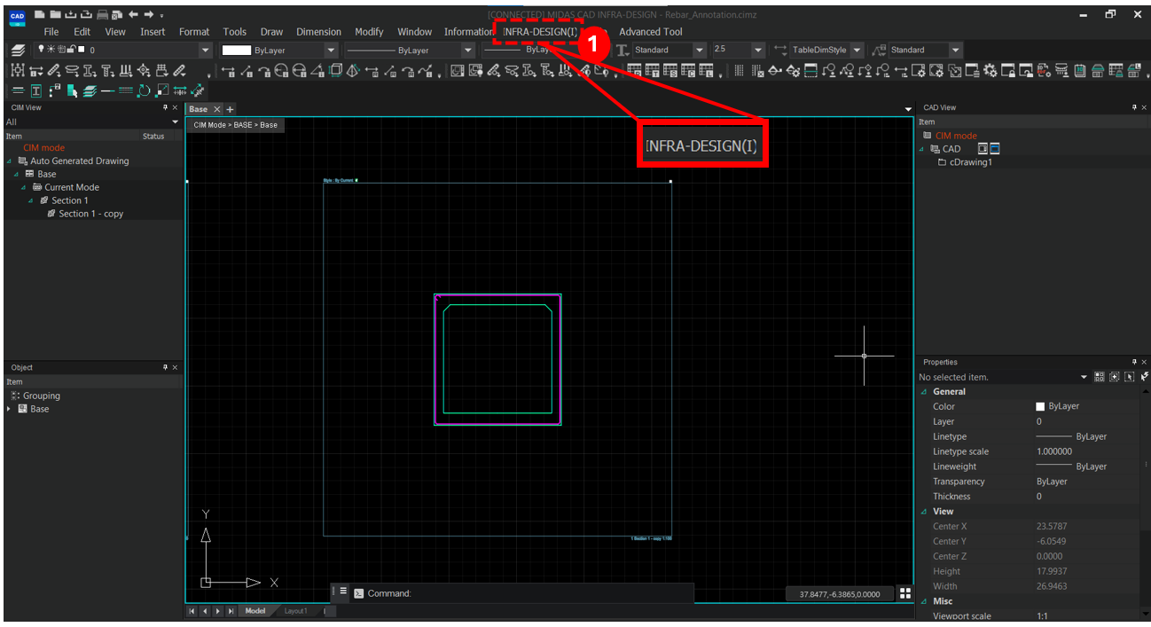Click the layer color square in the layer dropdown
The height and width of the screenshot is (627, 1151).
[x=82, y=50]
